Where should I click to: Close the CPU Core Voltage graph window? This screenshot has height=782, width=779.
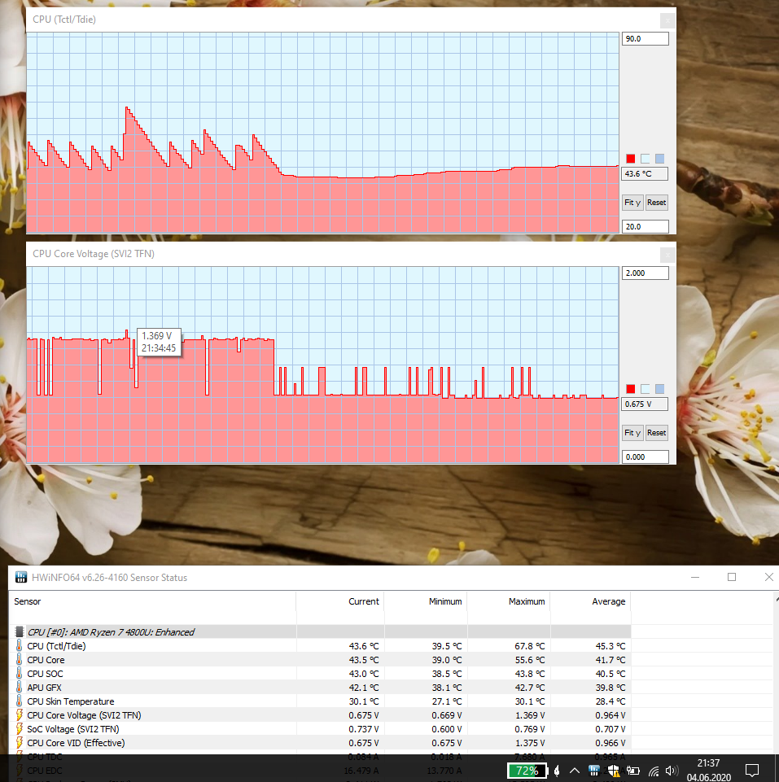click(x=667, y=256)
